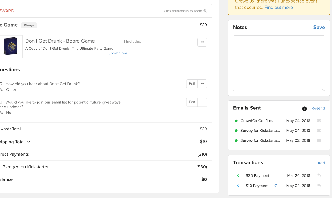Edit the email list question answer
The width and height of the screenshot is (332, 198).
pyautogui.click(x=192, y=102)
